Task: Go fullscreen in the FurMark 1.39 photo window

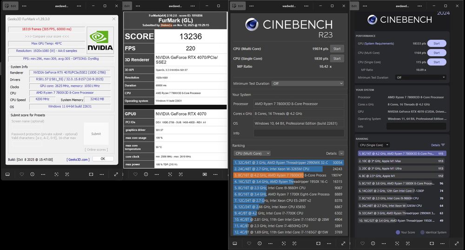Action: tap(116, 174)
